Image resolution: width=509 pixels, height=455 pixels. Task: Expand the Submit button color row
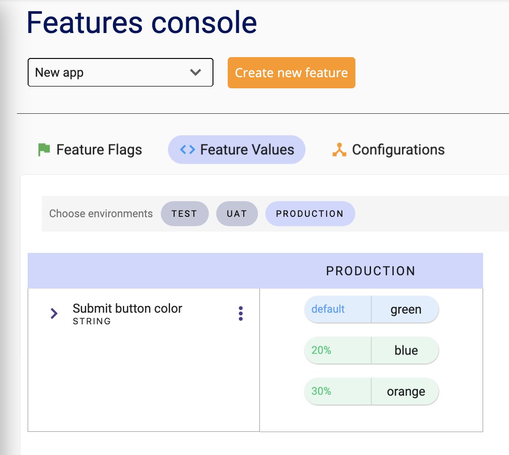coord(54,313)
